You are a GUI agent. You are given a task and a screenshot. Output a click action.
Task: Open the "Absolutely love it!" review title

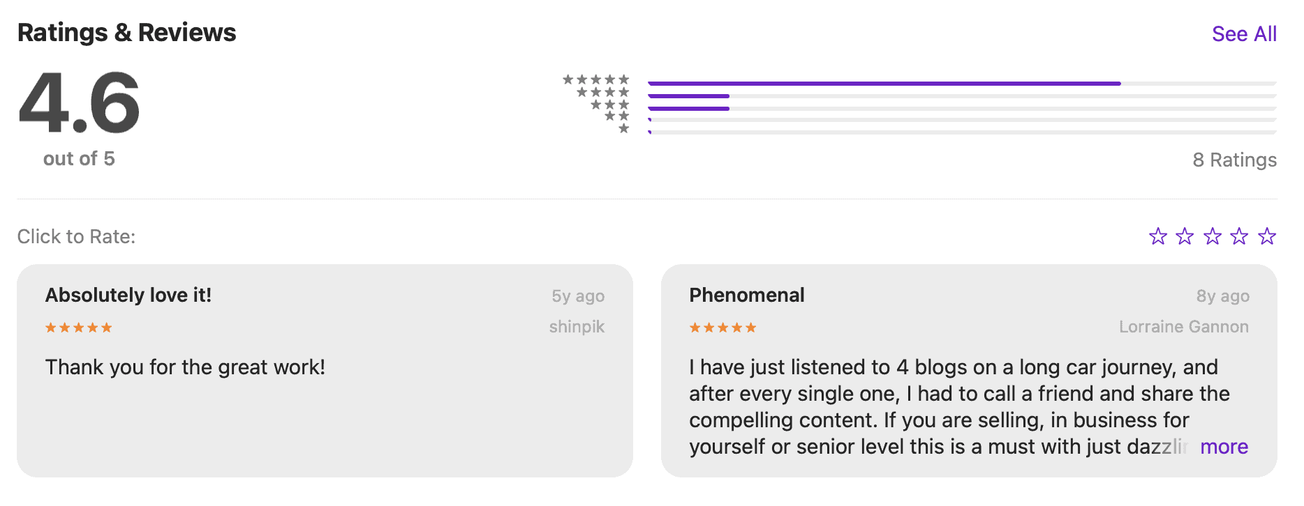point(128,296)
